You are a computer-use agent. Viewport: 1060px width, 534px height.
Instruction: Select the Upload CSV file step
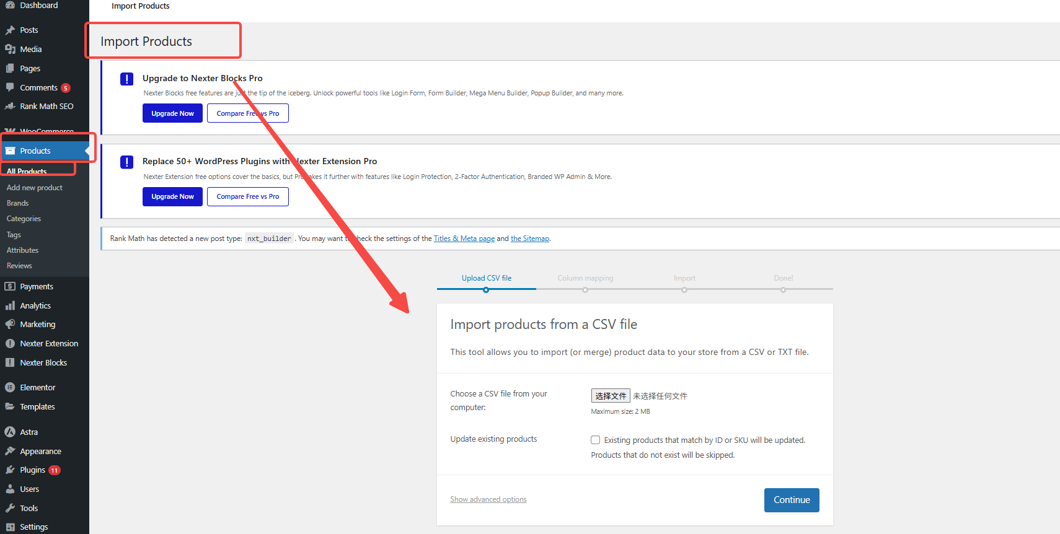[x=486, y=279]
